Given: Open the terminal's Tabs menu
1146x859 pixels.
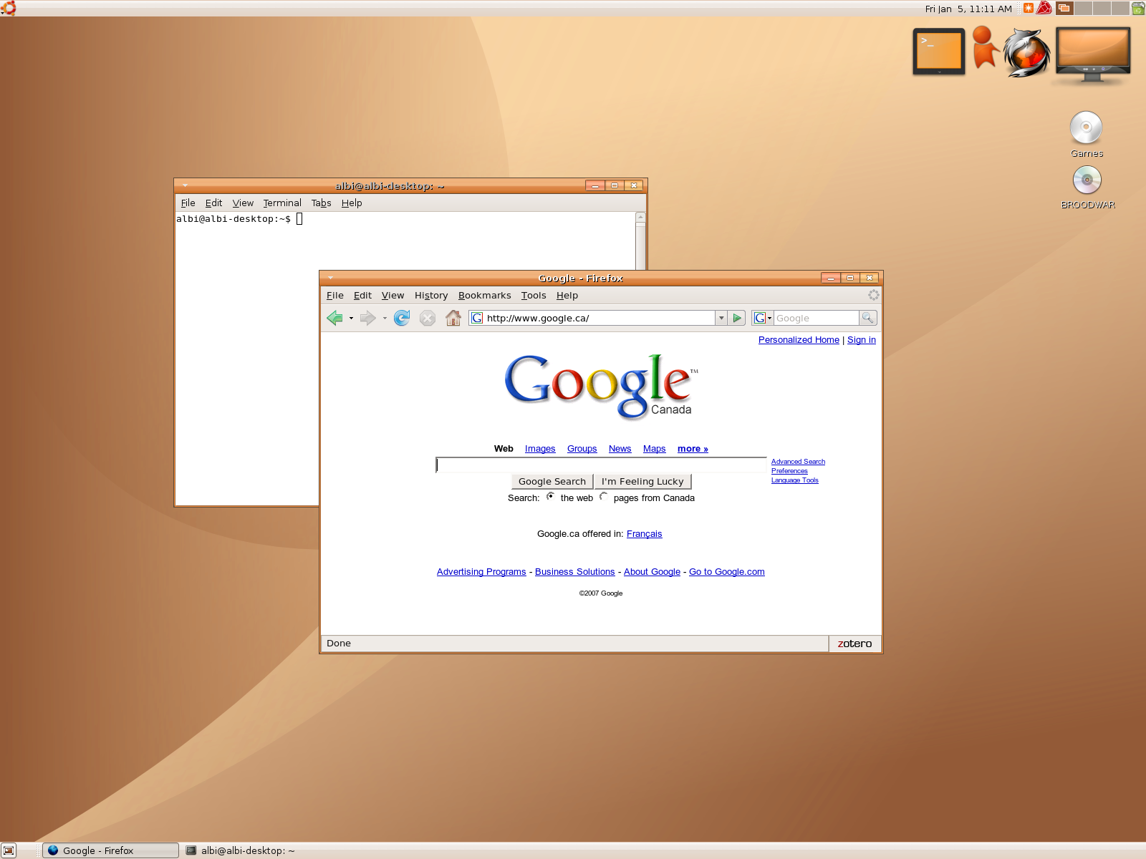Looking at the screenshot, I should pyautogui.click(x=322, y=203).
